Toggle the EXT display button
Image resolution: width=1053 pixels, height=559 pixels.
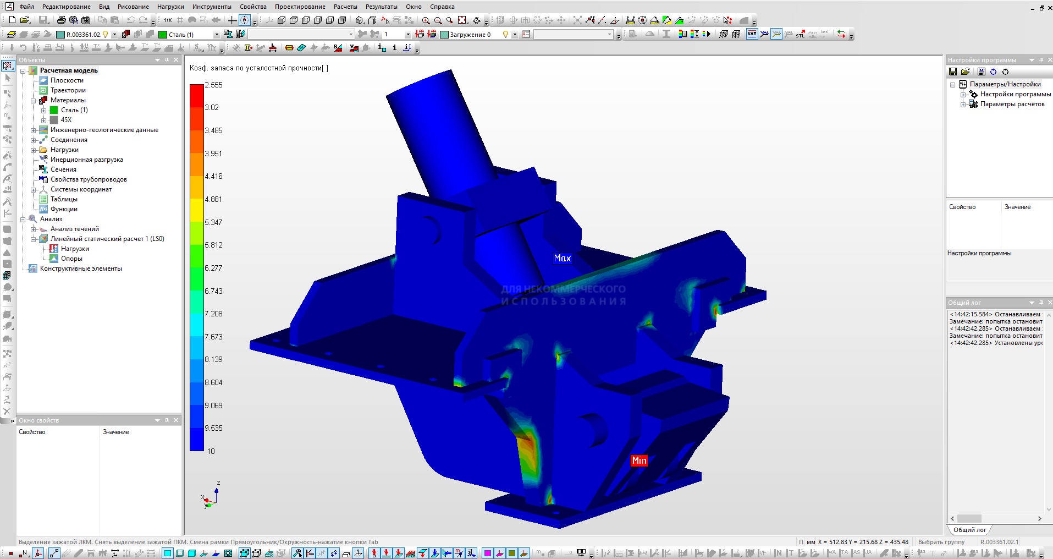click(752, 34)
